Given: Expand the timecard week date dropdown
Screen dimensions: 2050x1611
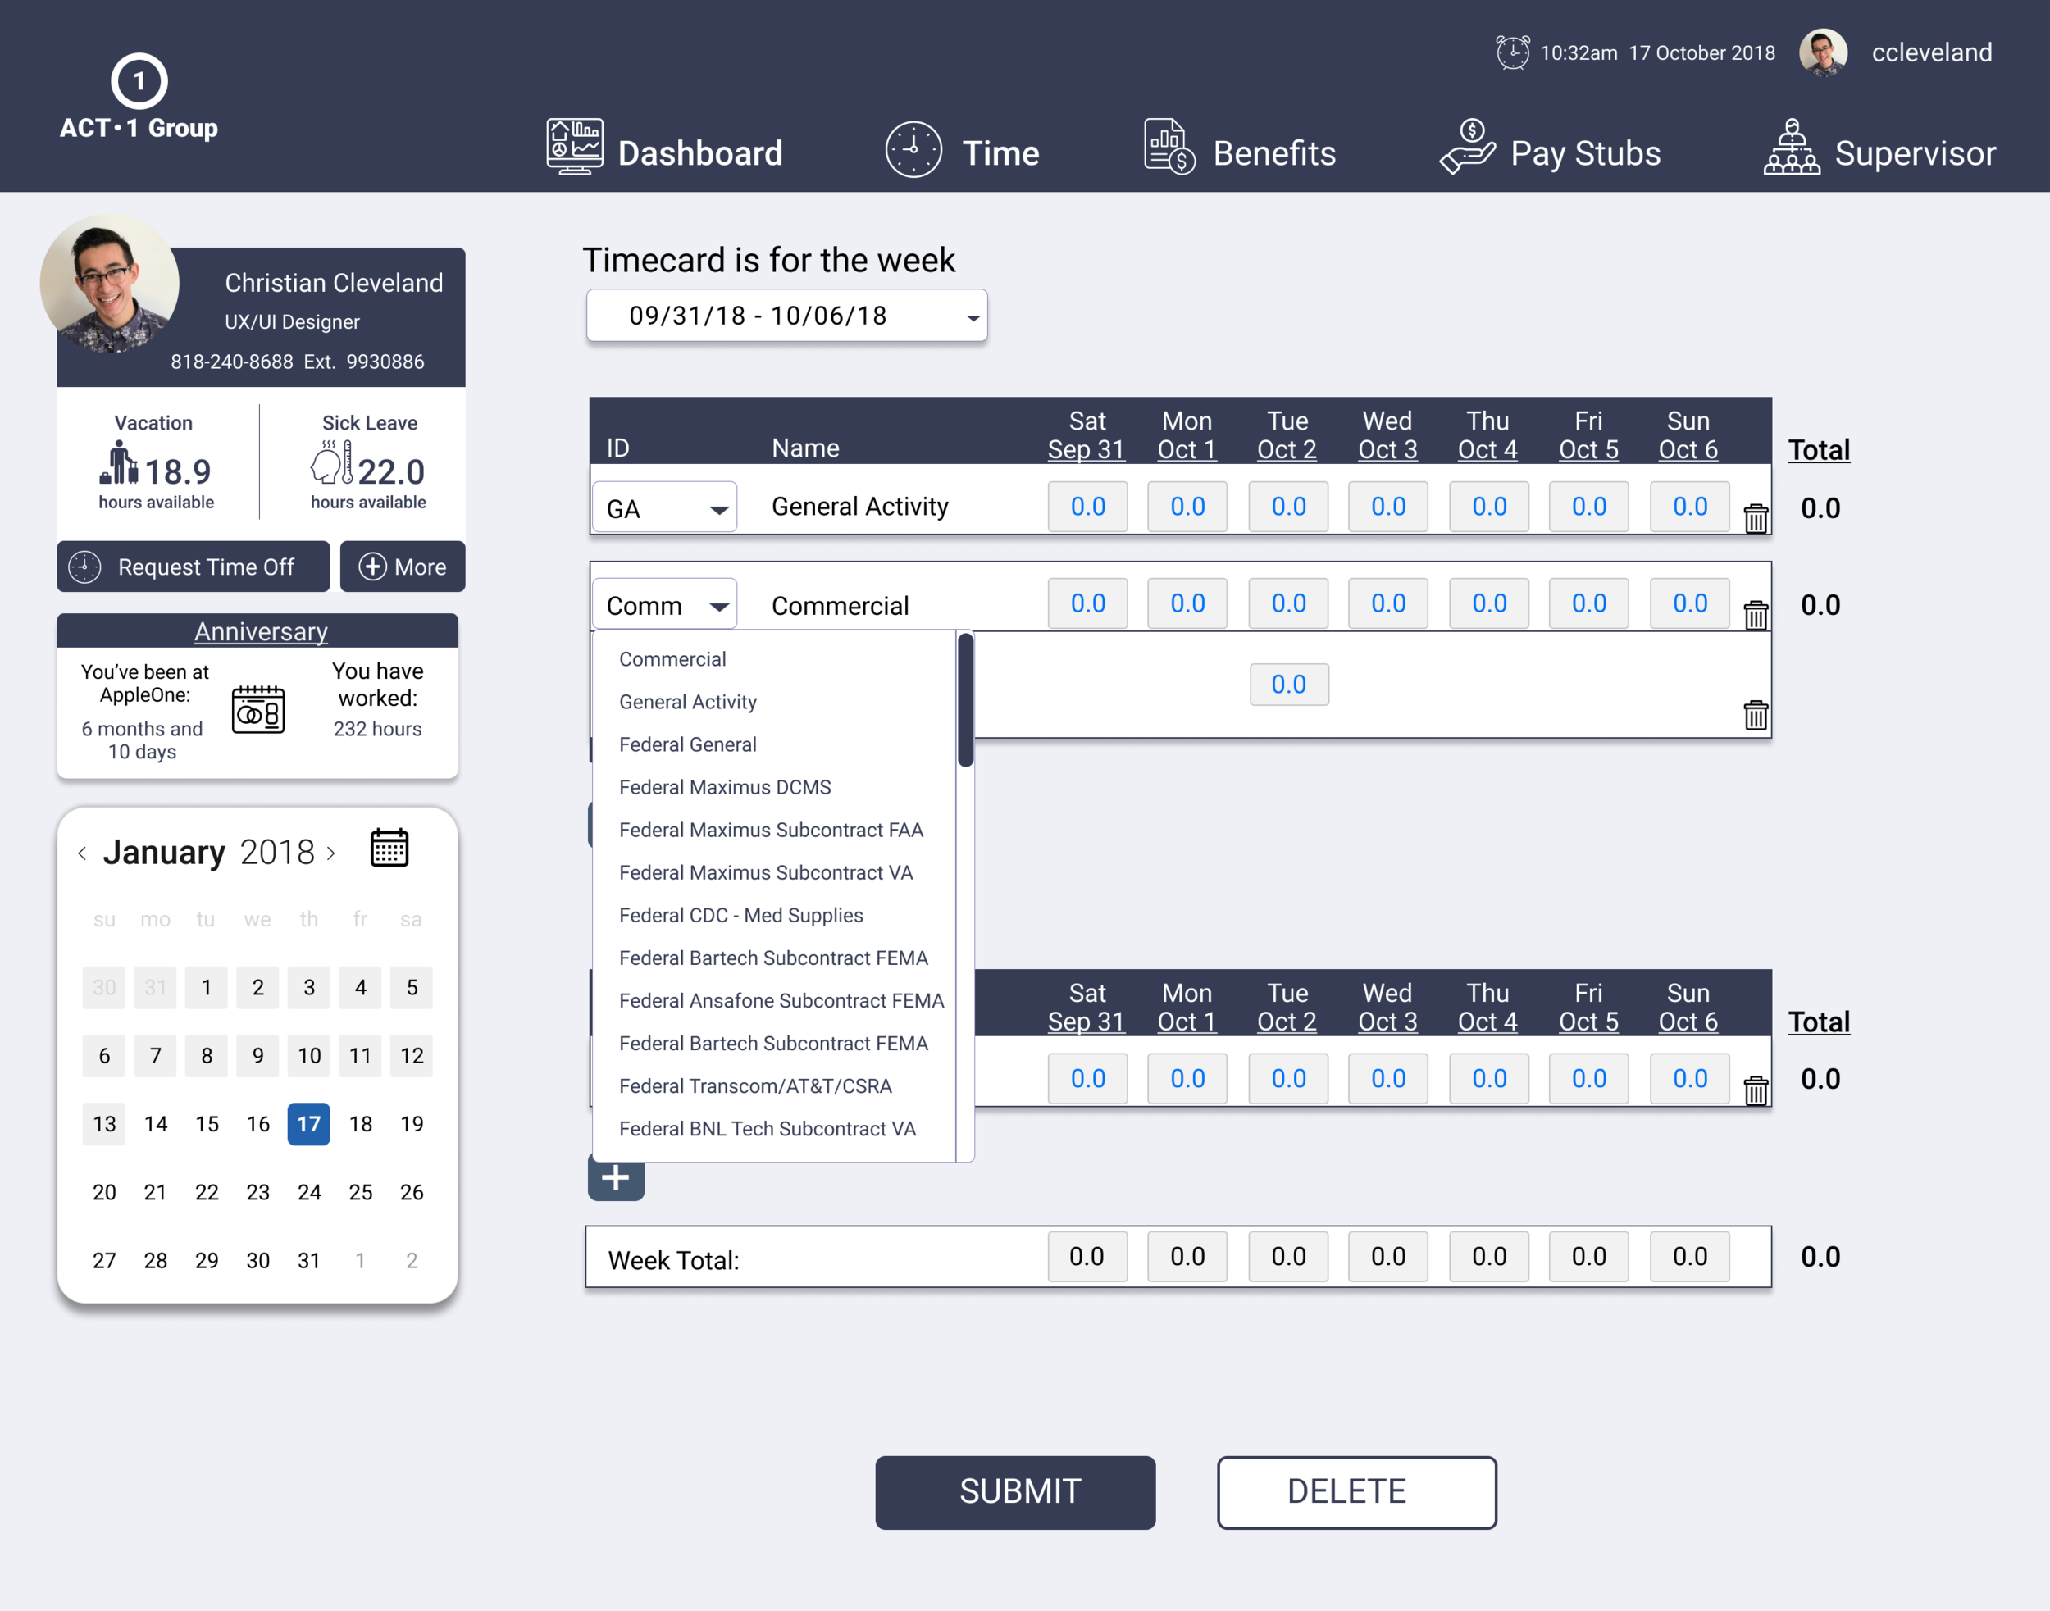Looking at the screenshot, I should pyautogui.click(x=972, y=318).
